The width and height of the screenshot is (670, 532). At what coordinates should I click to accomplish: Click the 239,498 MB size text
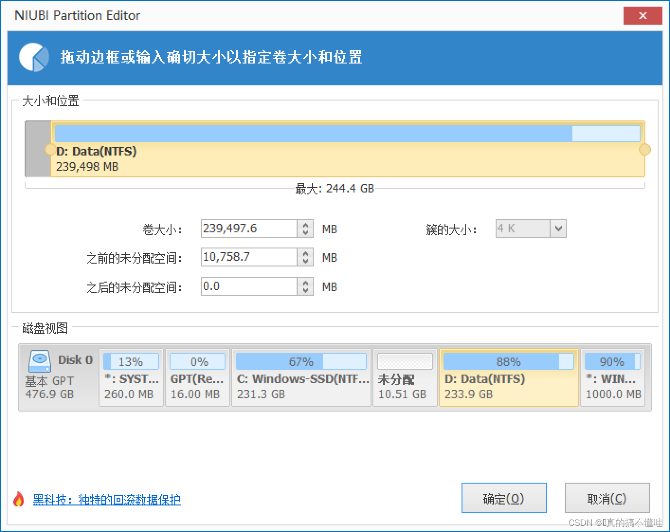[x=87, y=167]
